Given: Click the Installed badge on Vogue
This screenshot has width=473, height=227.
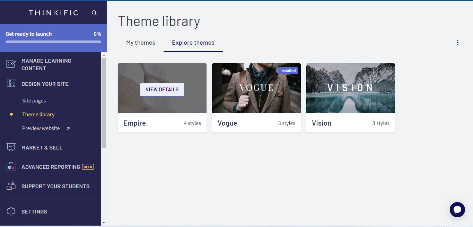Looking at the screenshot, I should [x=288, y=71].
